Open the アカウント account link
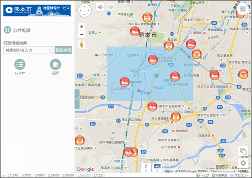This screenshot has height=178, width=252. click(x=239, y=175)
